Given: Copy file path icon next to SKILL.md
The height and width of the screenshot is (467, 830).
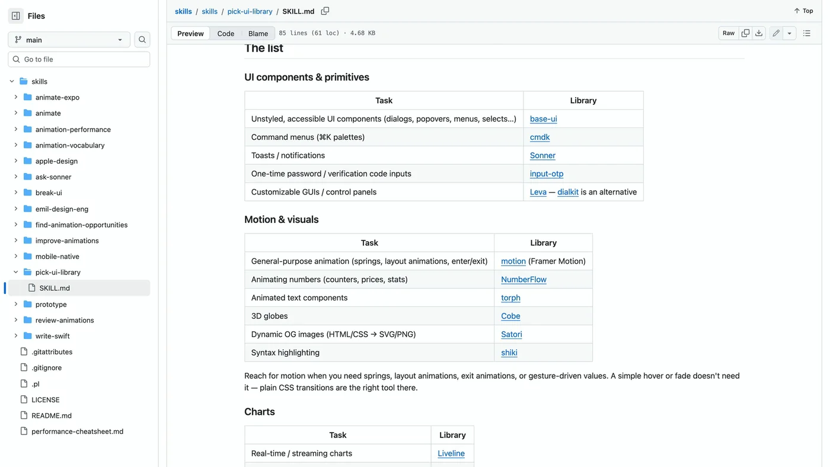Looking at the screenshot, I should 325,11.
